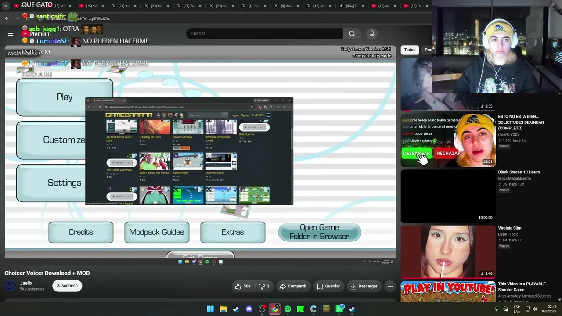Viewport: 562px width, 316px height.
Task: Open WhatsApp from the taskbar
Action: 339,309
